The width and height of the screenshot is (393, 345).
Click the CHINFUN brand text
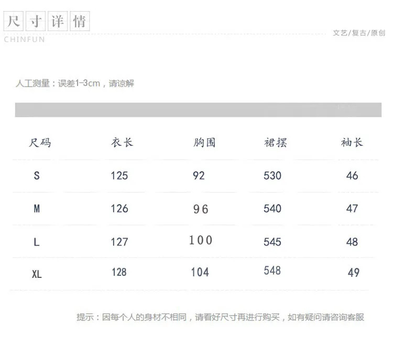(x=24, y=39)
